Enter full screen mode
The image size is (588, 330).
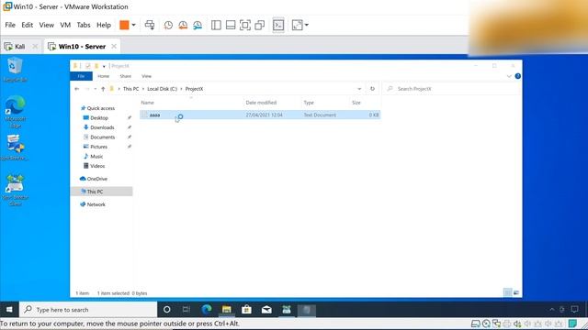[x=245, y=25]
